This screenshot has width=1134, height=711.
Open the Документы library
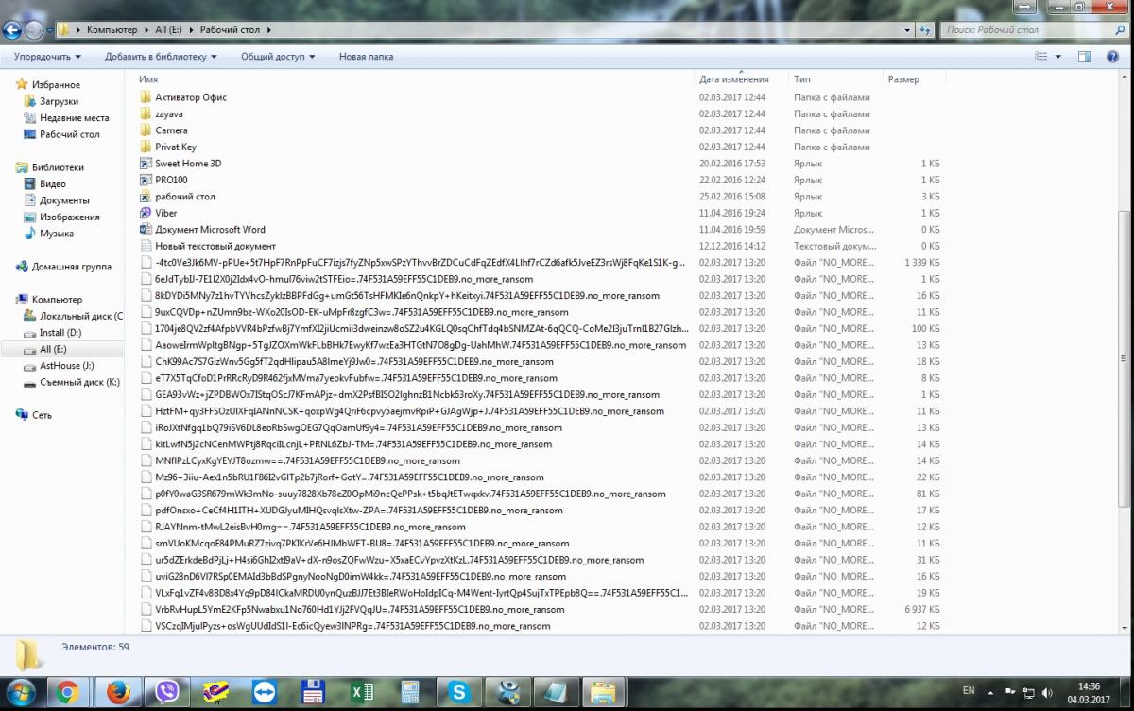(64, 200)
